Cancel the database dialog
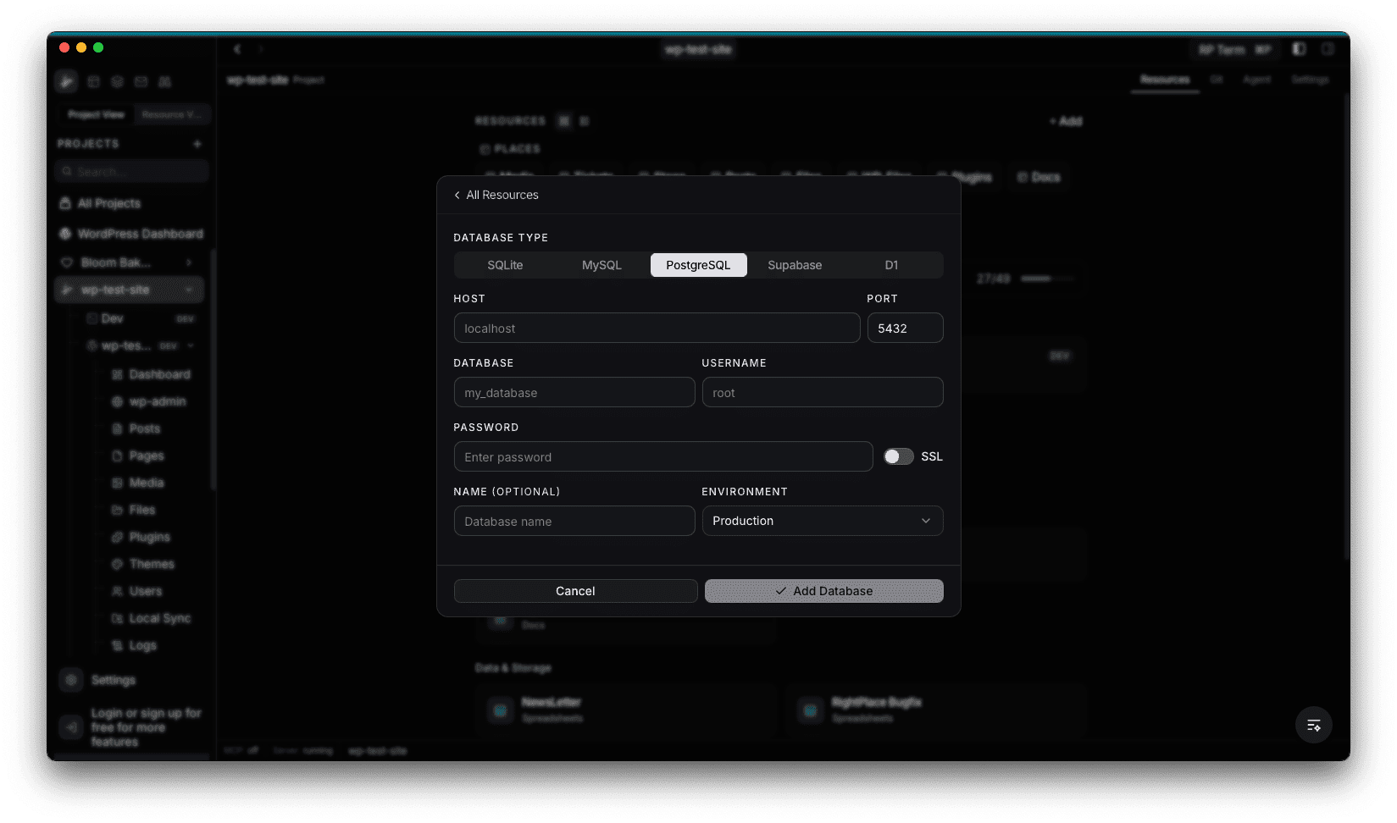This screenshot has height=823, width=1397. tap(575, 590)
